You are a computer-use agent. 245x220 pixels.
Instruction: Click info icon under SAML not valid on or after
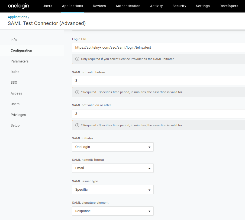pos(77,125)
